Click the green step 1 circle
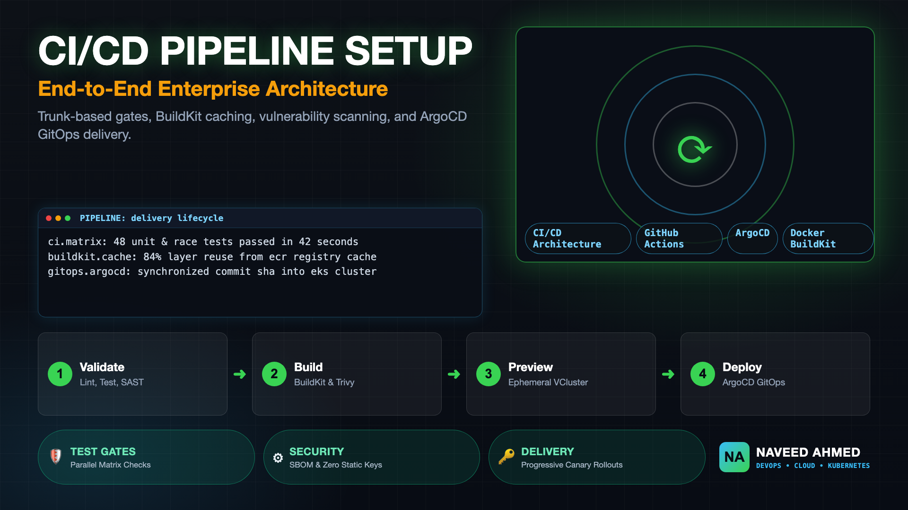908x510 pixels. pos(60,374)
